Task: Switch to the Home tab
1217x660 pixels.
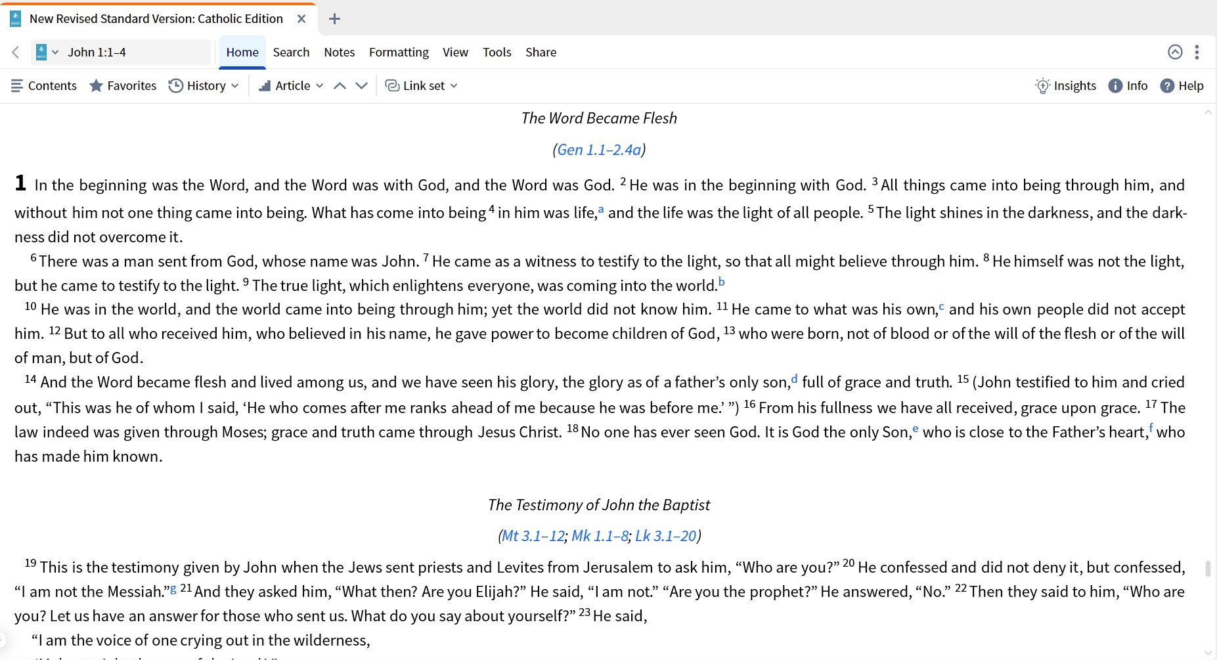Action: [x=242, y=52]
